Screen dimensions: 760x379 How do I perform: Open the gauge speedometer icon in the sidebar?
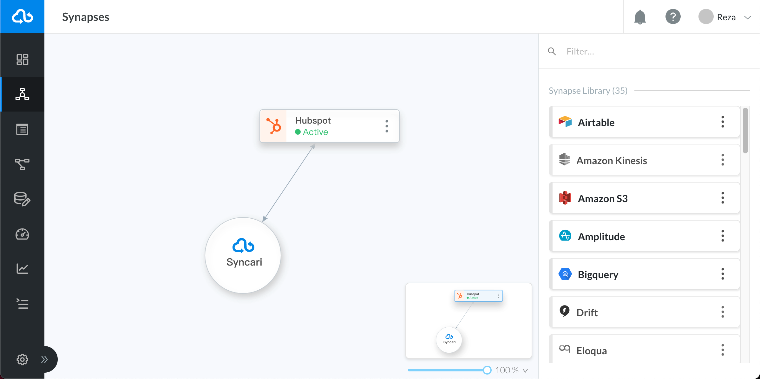(x=22, y=234)
